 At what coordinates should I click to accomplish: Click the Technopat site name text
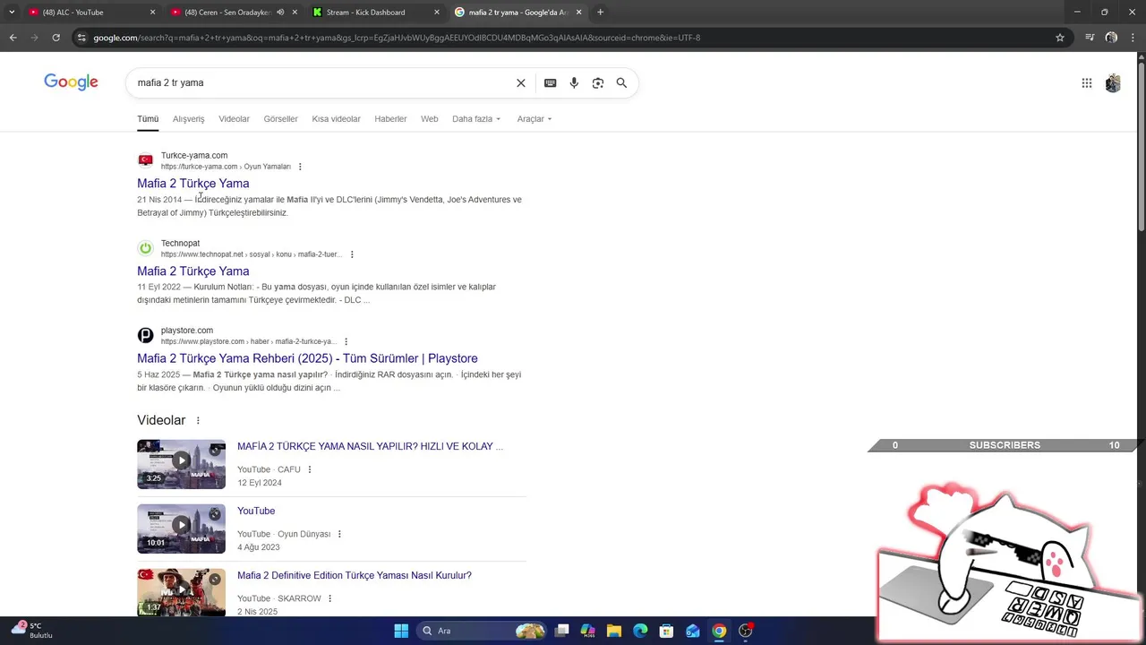180,243
